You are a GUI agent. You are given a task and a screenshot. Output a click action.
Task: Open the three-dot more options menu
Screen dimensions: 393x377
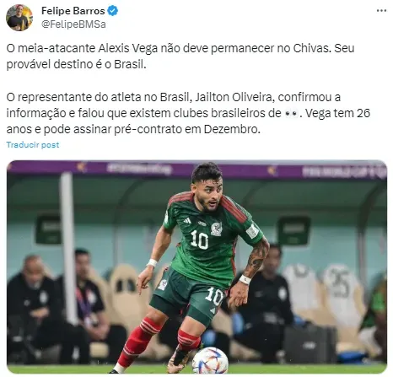[381, 11]
